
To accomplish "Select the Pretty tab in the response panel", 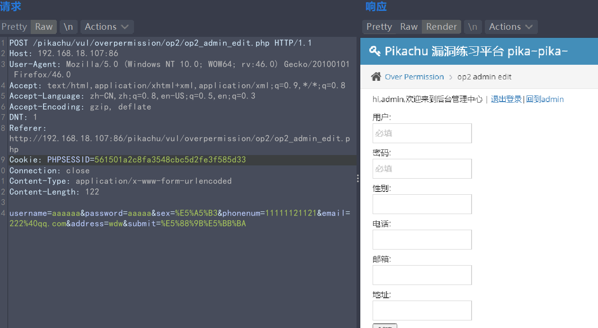I will (x=379, y=26).
